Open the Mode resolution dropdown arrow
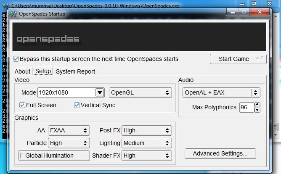The width and height of the screenshot is (281, 174). coord(100,92)
